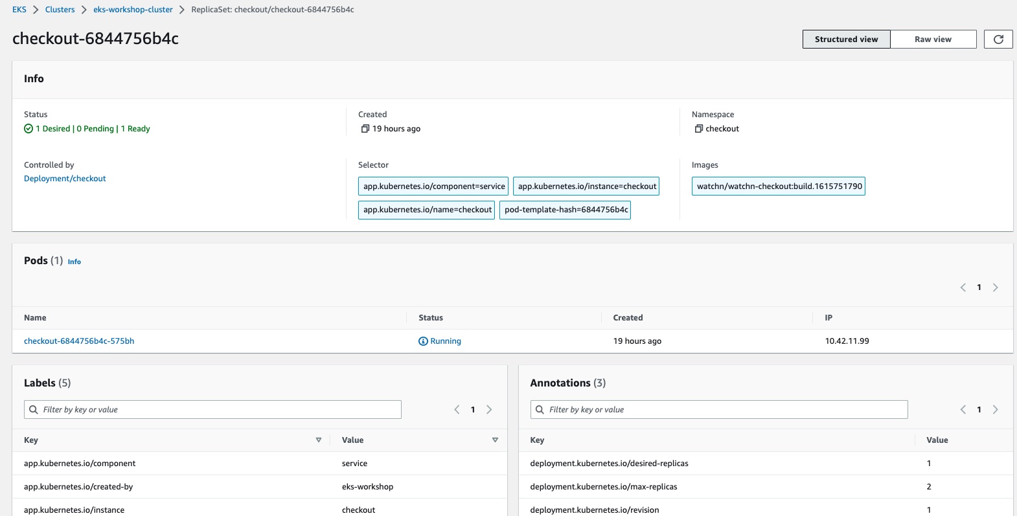Go to previous page of Annotations
Screen dimensions: 1017x516
pos(963,410)
